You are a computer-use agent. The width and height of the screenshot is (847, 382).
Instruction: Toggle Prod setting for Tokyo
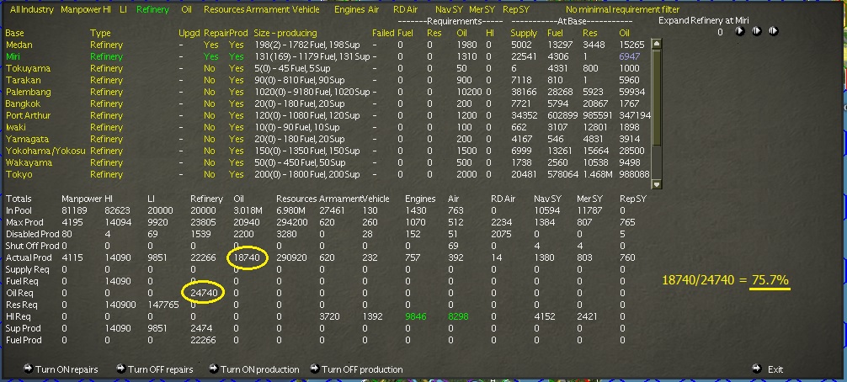click(236, 174)
